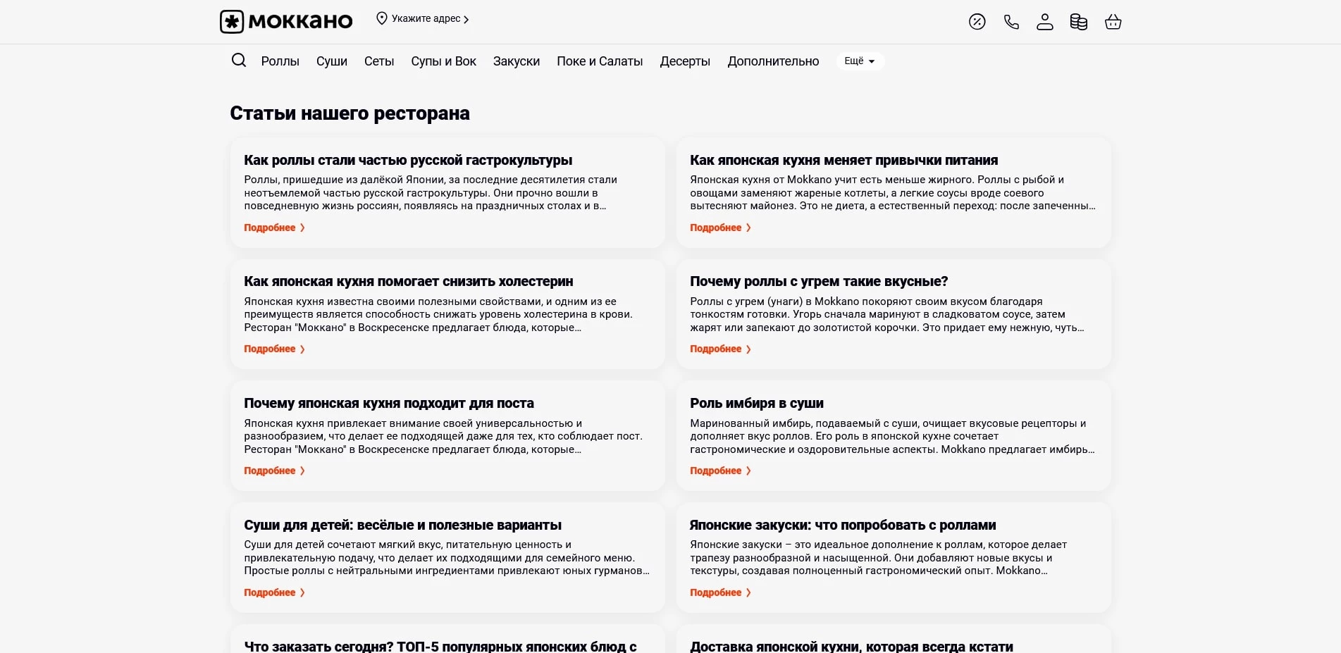Select the Роллы menu category

[280, 61]
